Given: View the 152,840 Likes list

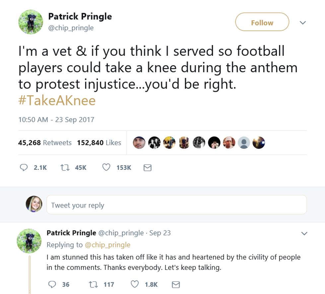Looking at the screenshot, I should [99, 143].
